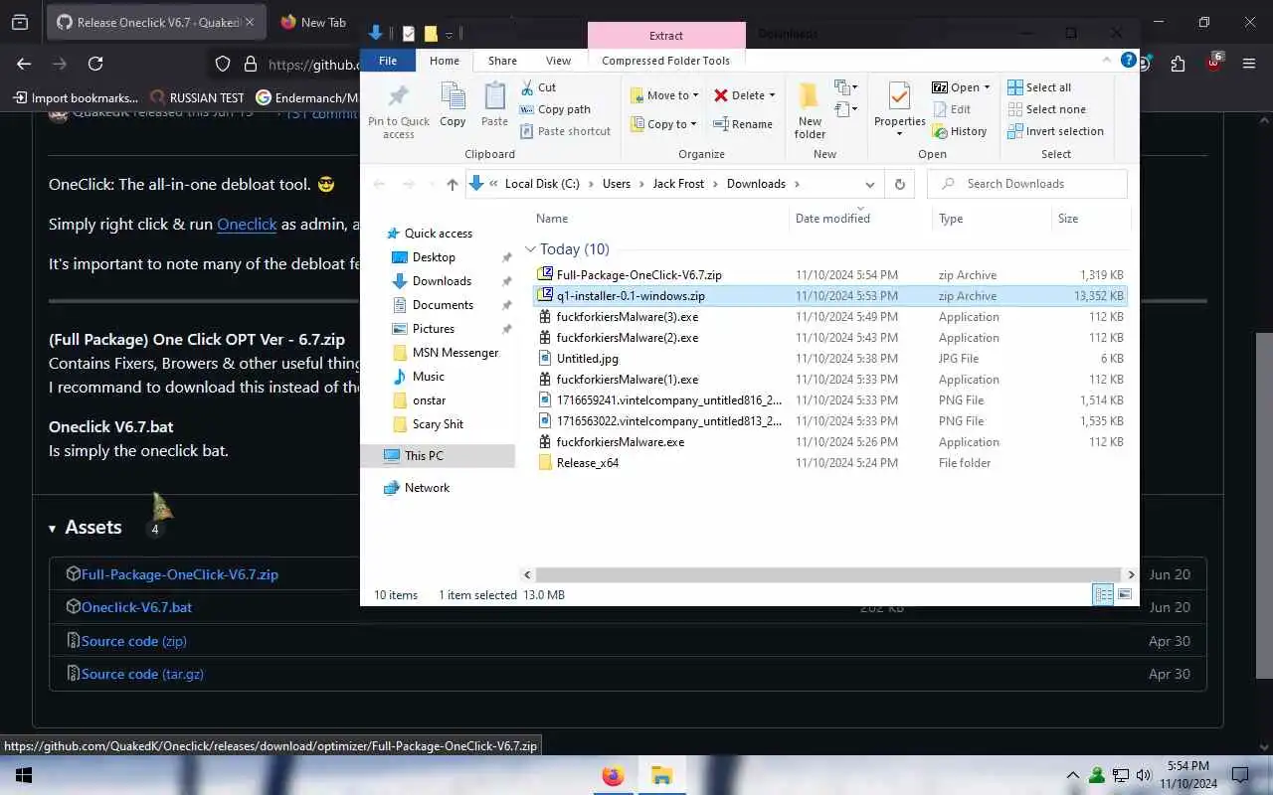Open Oneclick-V6.7.bat asset link
Screen dimensions: 1273x795
click(x=136, y=607)
